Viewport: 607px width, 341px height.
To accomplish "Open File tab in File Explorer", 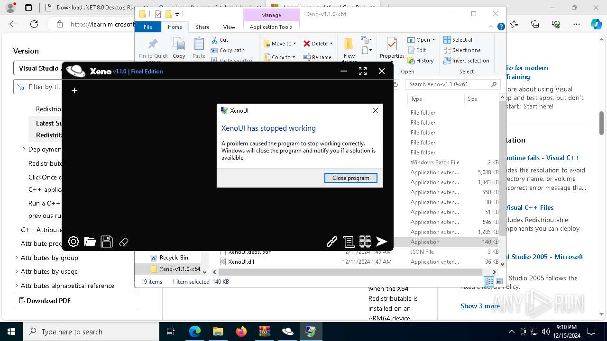I will [148, 27].
